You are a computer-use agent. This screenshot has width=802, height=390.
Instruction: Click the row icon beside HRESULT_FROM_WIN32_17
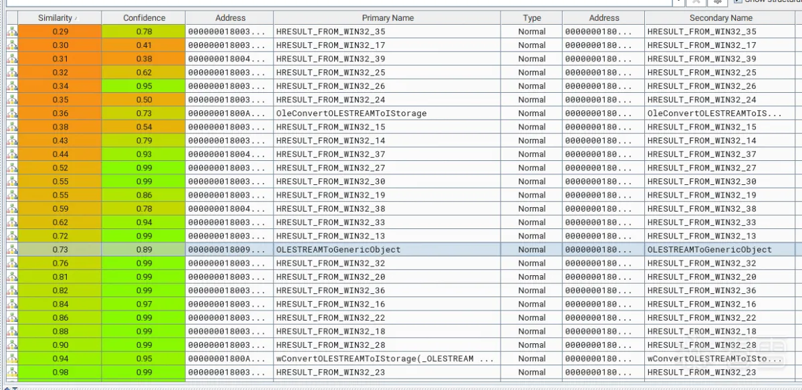click(12, 45)
